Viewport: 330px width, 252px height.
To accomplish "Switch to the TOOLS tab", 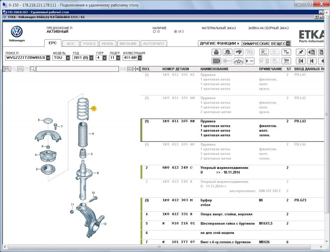I will (x=89, y=44).
